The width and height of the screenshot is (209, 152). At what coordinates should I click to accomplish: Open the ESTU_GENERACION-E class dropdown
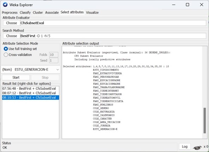coord(30,69)
